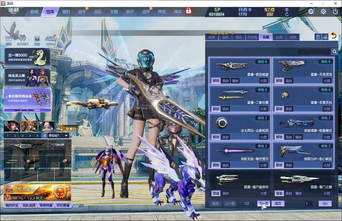Open 战队成员 team members

tap(29, 205)
